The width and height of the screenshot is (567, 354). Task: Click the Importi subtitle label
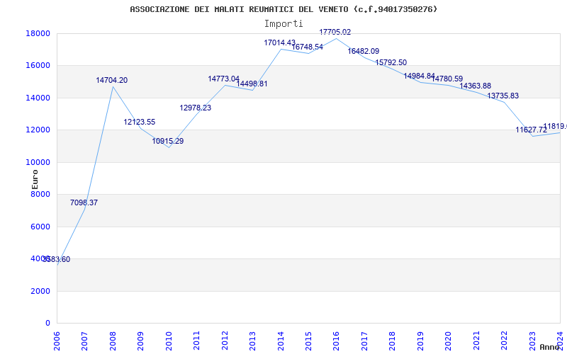pos(283,23)
